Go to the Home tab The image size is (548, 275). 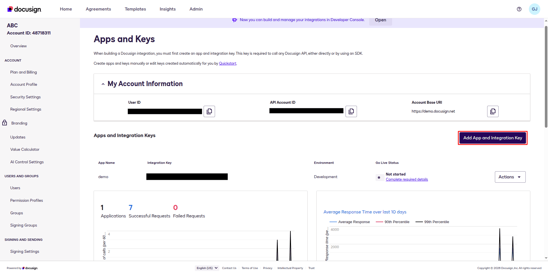pyautogui.click(x=66, y=9)
